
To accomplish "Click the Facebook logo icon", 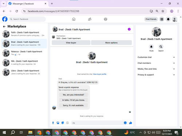I will (x=5, y=19).
